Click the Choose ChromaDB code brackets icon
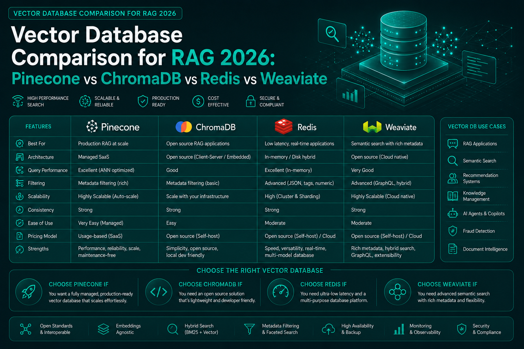 pos(159,292)
